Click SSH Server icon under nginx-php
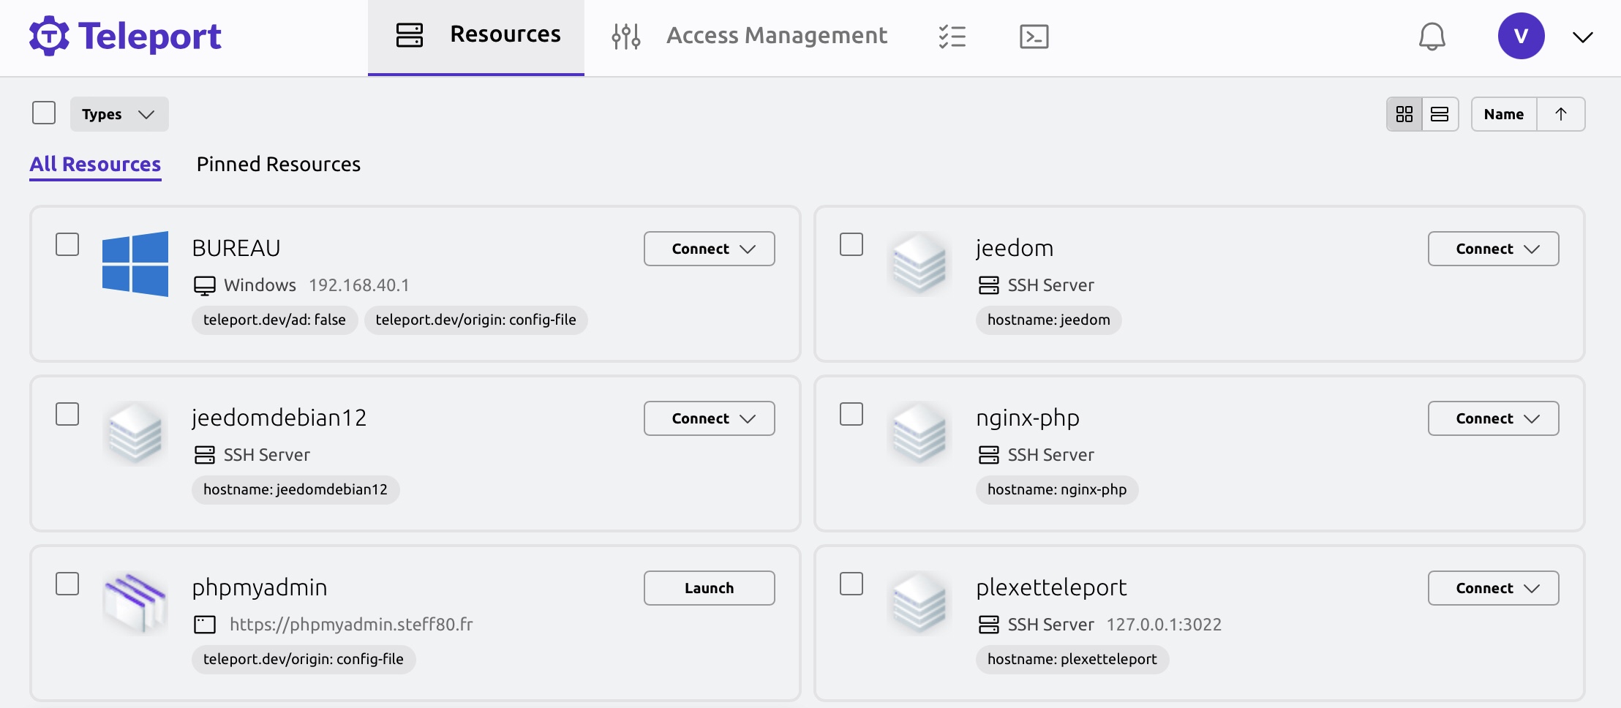Image resolution: width=1621 pixels, height=708 pixels. (989, 455)
